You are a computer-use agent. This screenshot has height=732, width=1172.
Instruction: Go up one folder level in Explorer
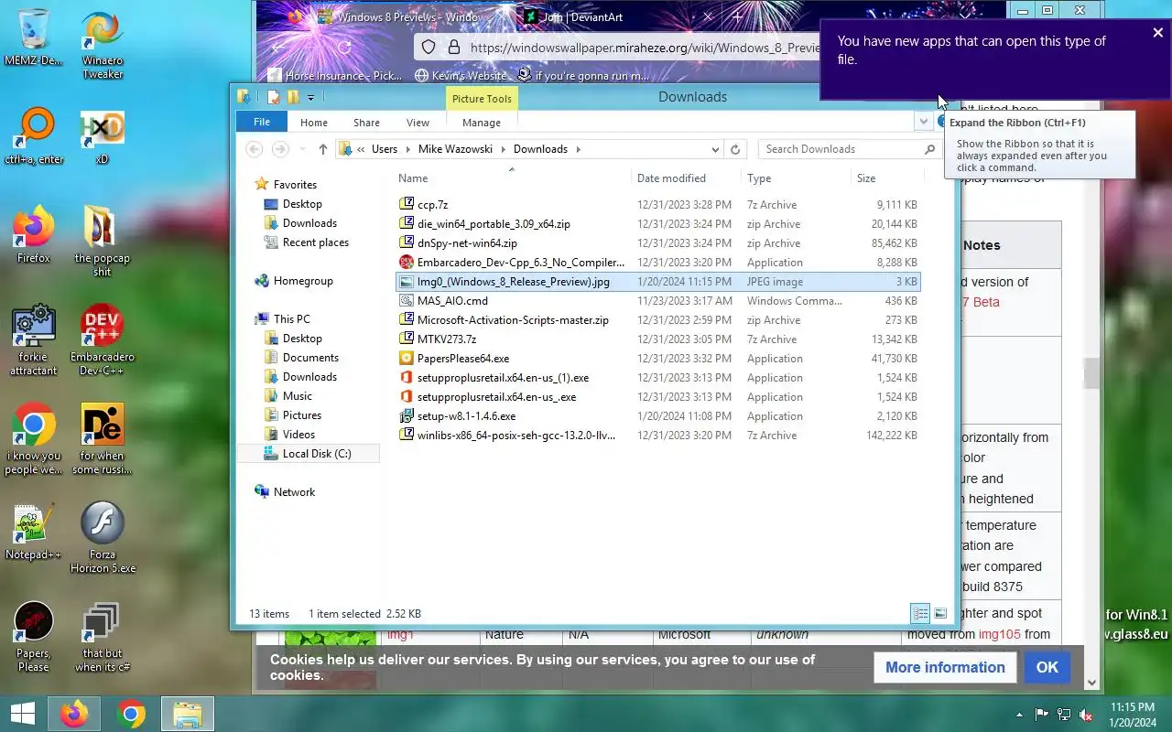323,149
